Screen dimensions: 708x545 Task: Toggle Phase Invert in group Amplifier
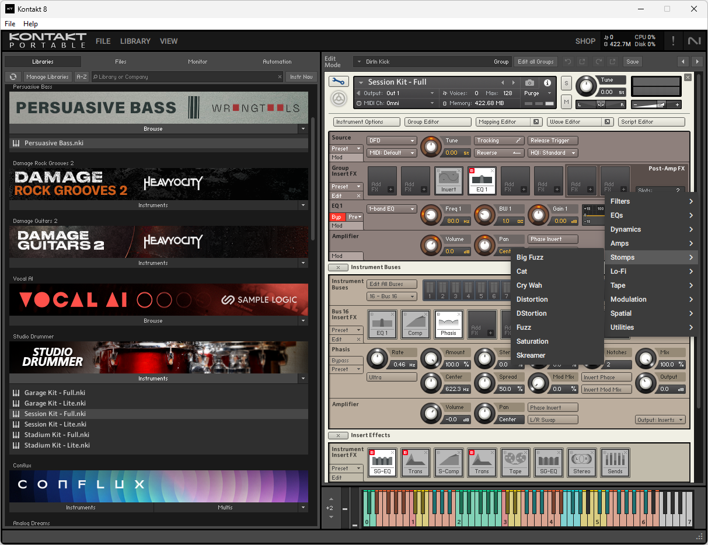(553, 239)
